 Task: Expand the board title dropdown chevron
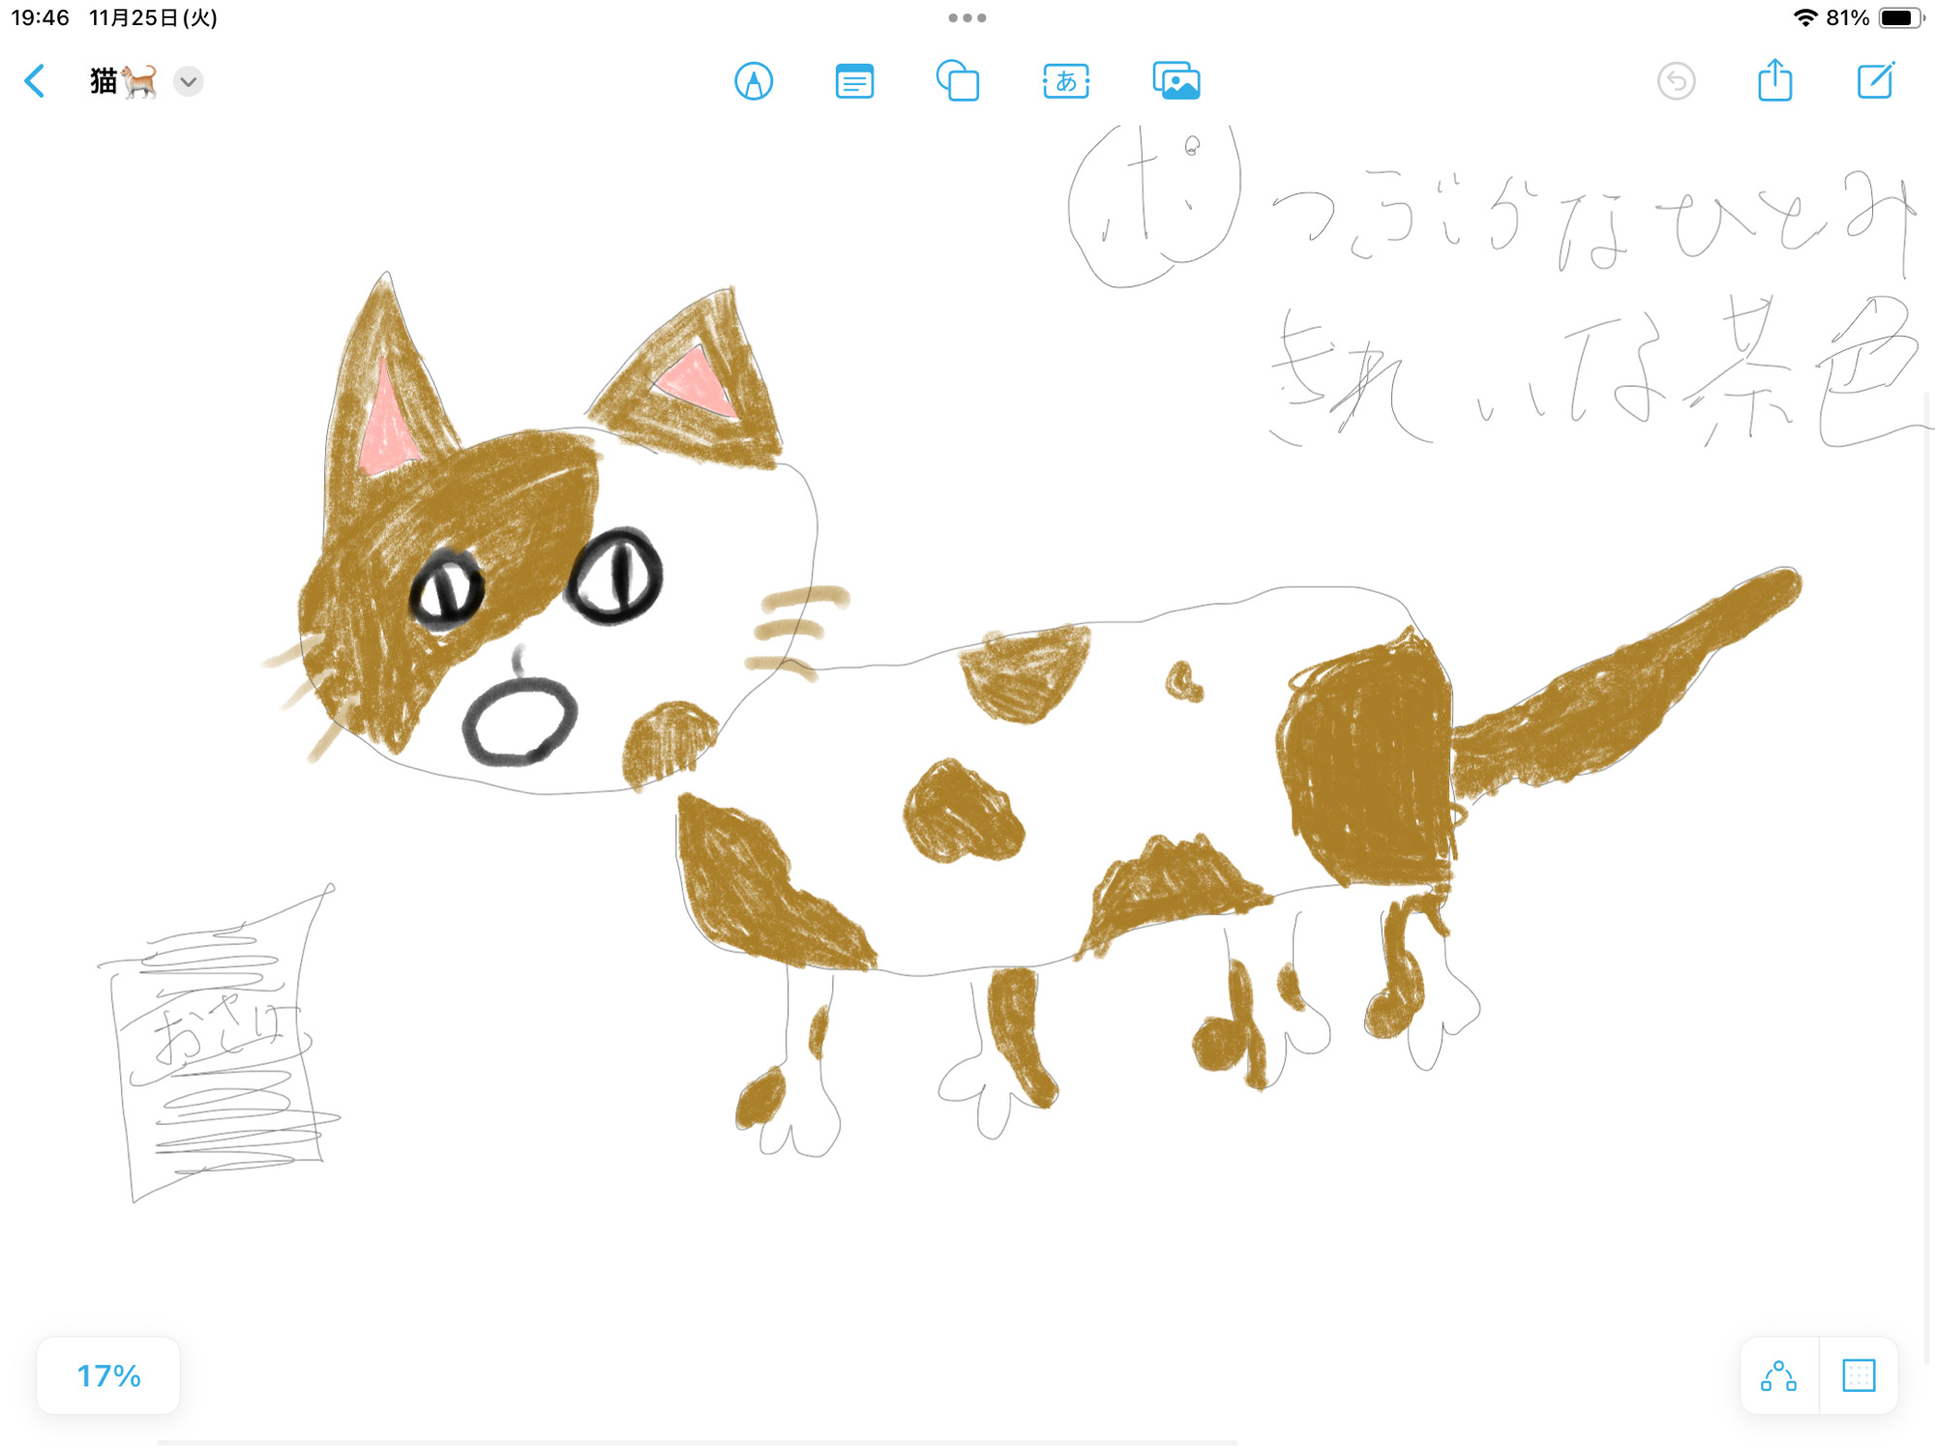pos(189,82)
